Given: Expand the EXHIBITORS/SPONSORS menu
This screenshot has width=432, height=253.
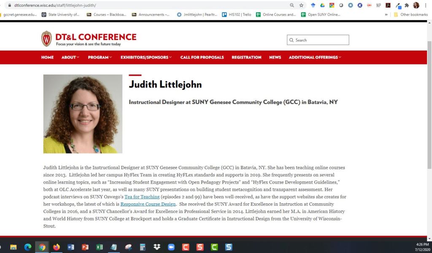Looking at the screenshot, I should 144,57.
